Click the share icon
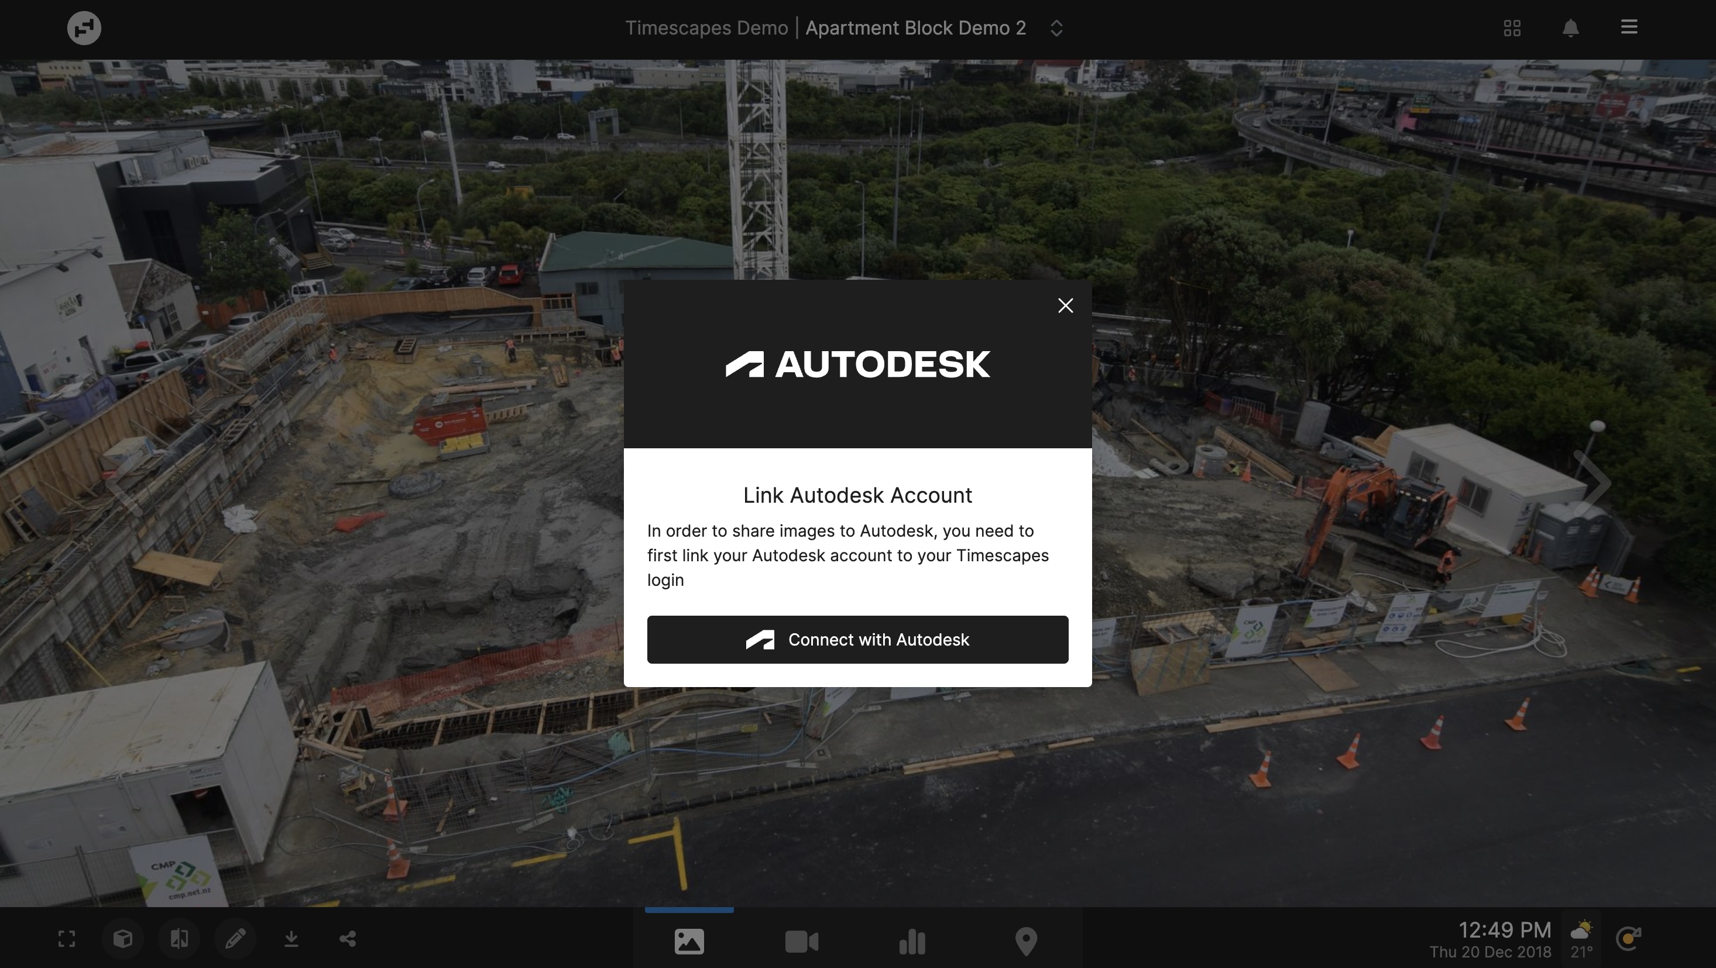Viewport: 1716px width, 968px height. [x=348, y=939]
